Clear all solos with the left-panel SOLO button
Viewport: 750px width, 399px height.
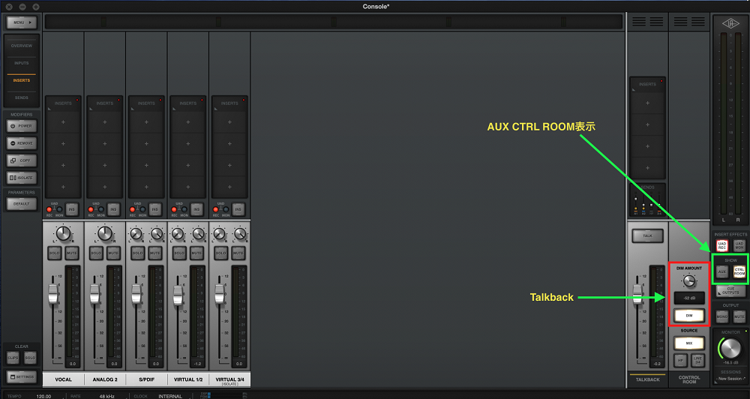coord(30,358)
